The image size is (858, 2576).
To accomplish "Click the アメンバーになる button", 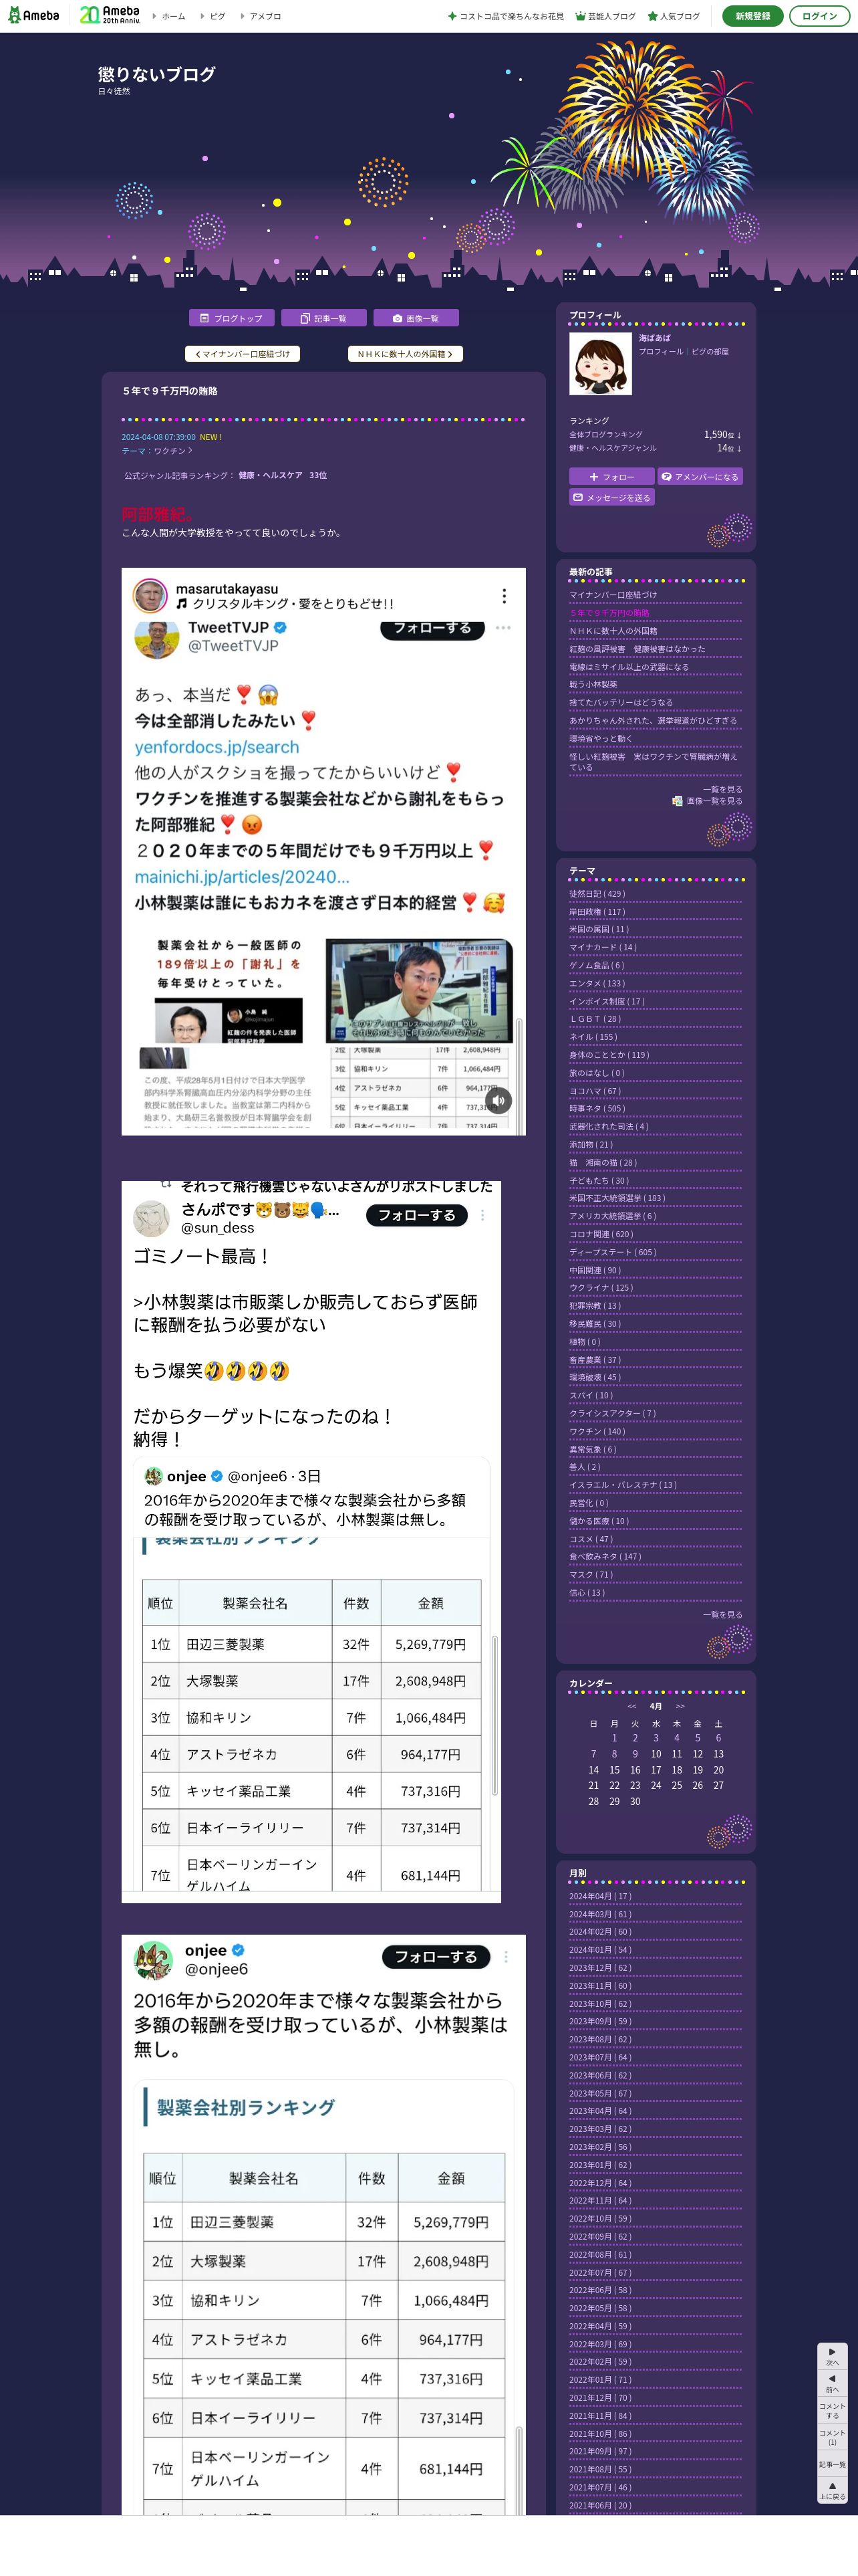I will point(700,477).
